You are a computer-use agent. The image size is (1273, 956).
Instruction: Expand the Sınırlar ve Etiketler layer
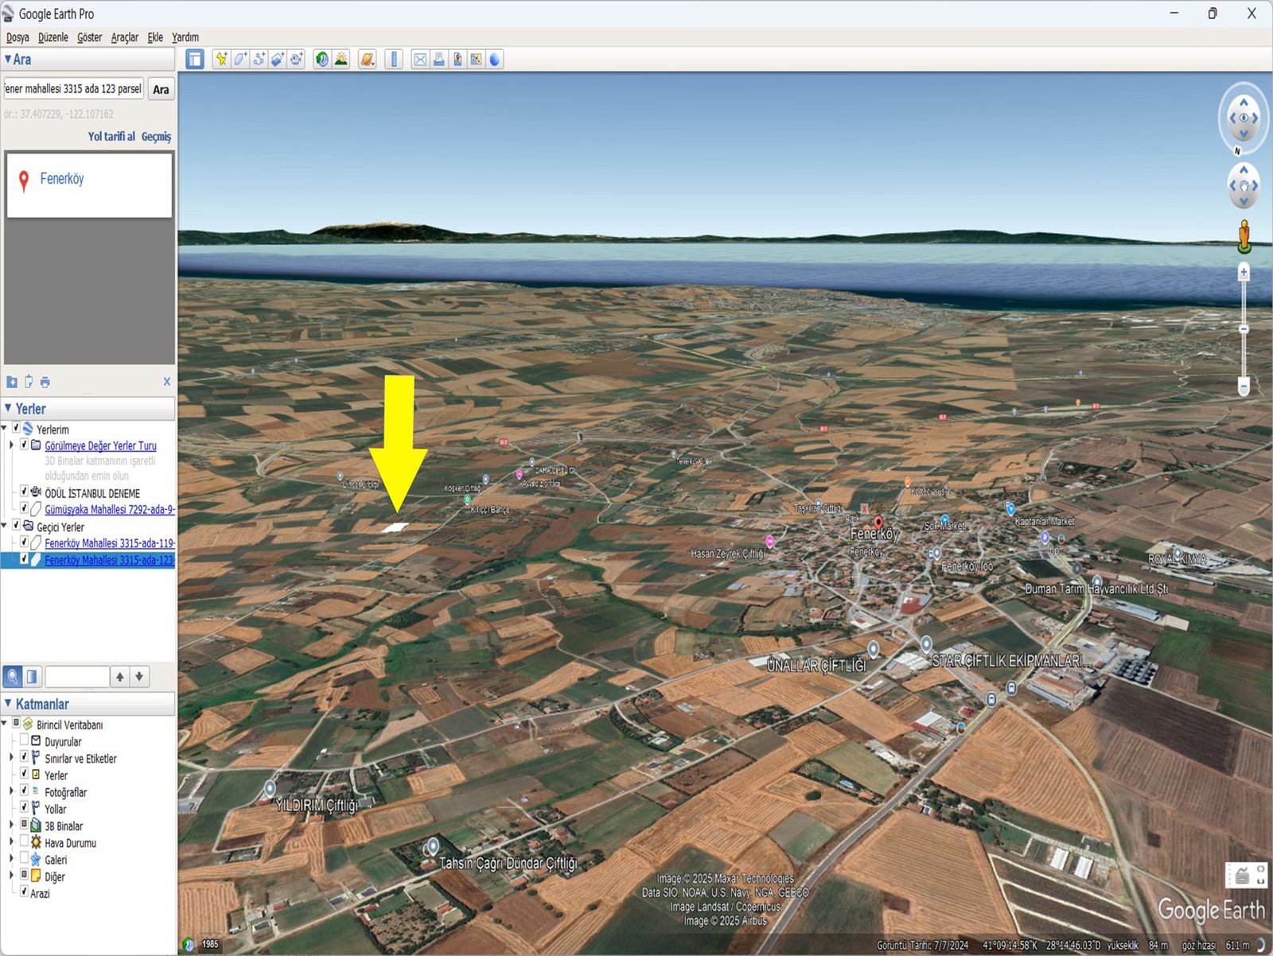[x=11, y=758]
